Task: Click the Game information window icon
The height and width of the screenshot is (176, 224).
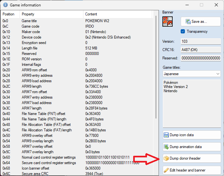Action: tap(5, 5)
